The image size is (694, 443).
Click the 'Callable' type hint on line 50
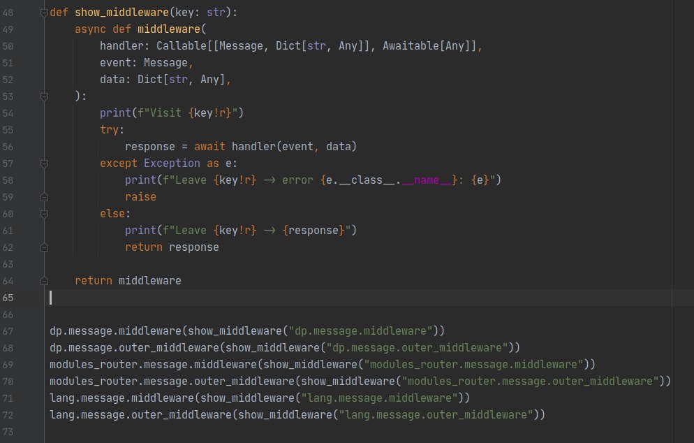click(182, 46)
